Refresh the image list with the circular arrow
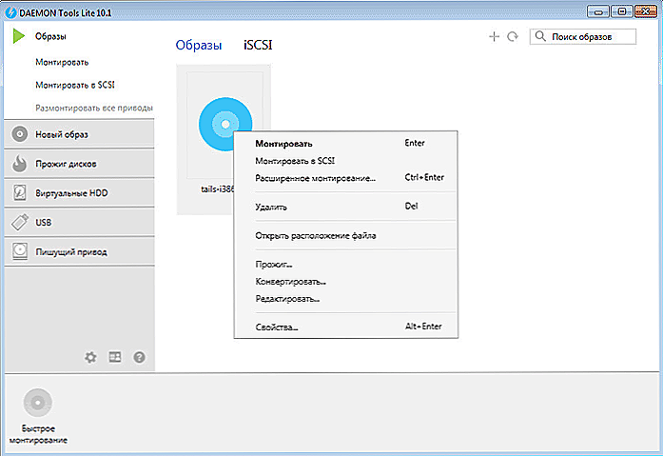 513,37
